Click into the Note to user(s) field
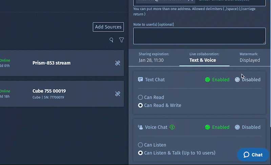Image resolution: width=271 pixels, height=165 pixels. (x=199, y=36)
